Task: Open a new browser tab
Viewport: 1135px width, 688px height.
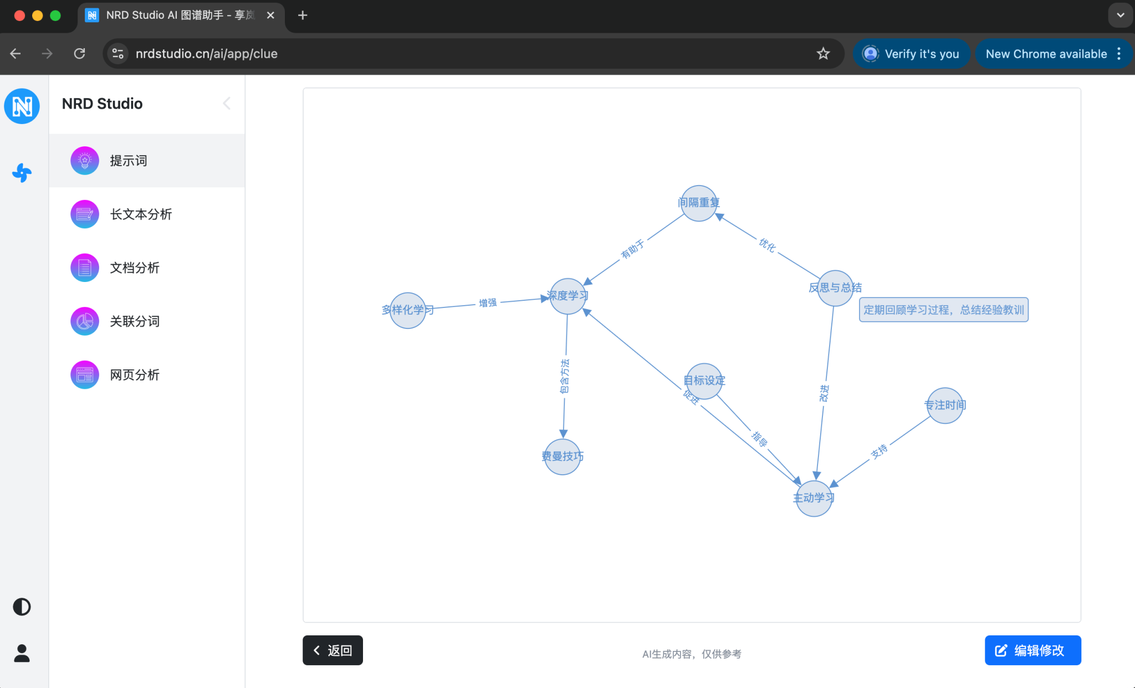Action: (x=302, y=15)
